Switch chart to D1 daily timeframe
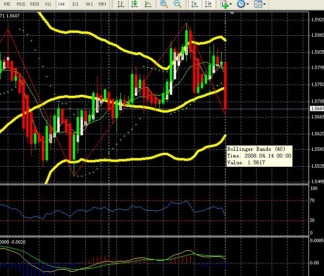324x276 pixels. (x=75, y=4)
